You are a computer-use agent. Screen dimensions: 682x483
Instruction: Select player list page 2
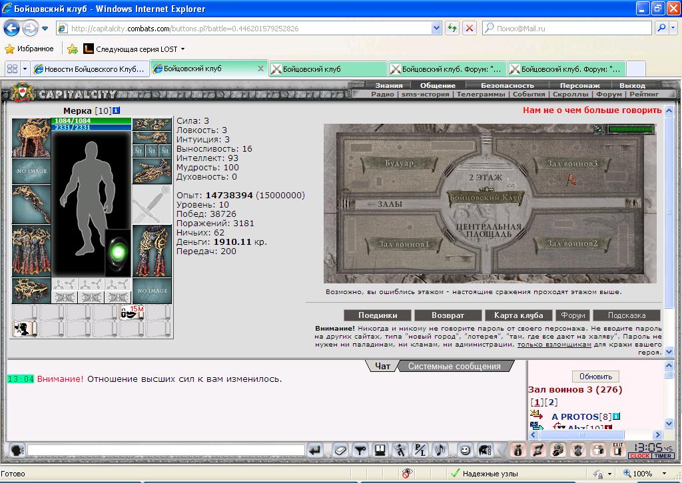coord(551,402)
